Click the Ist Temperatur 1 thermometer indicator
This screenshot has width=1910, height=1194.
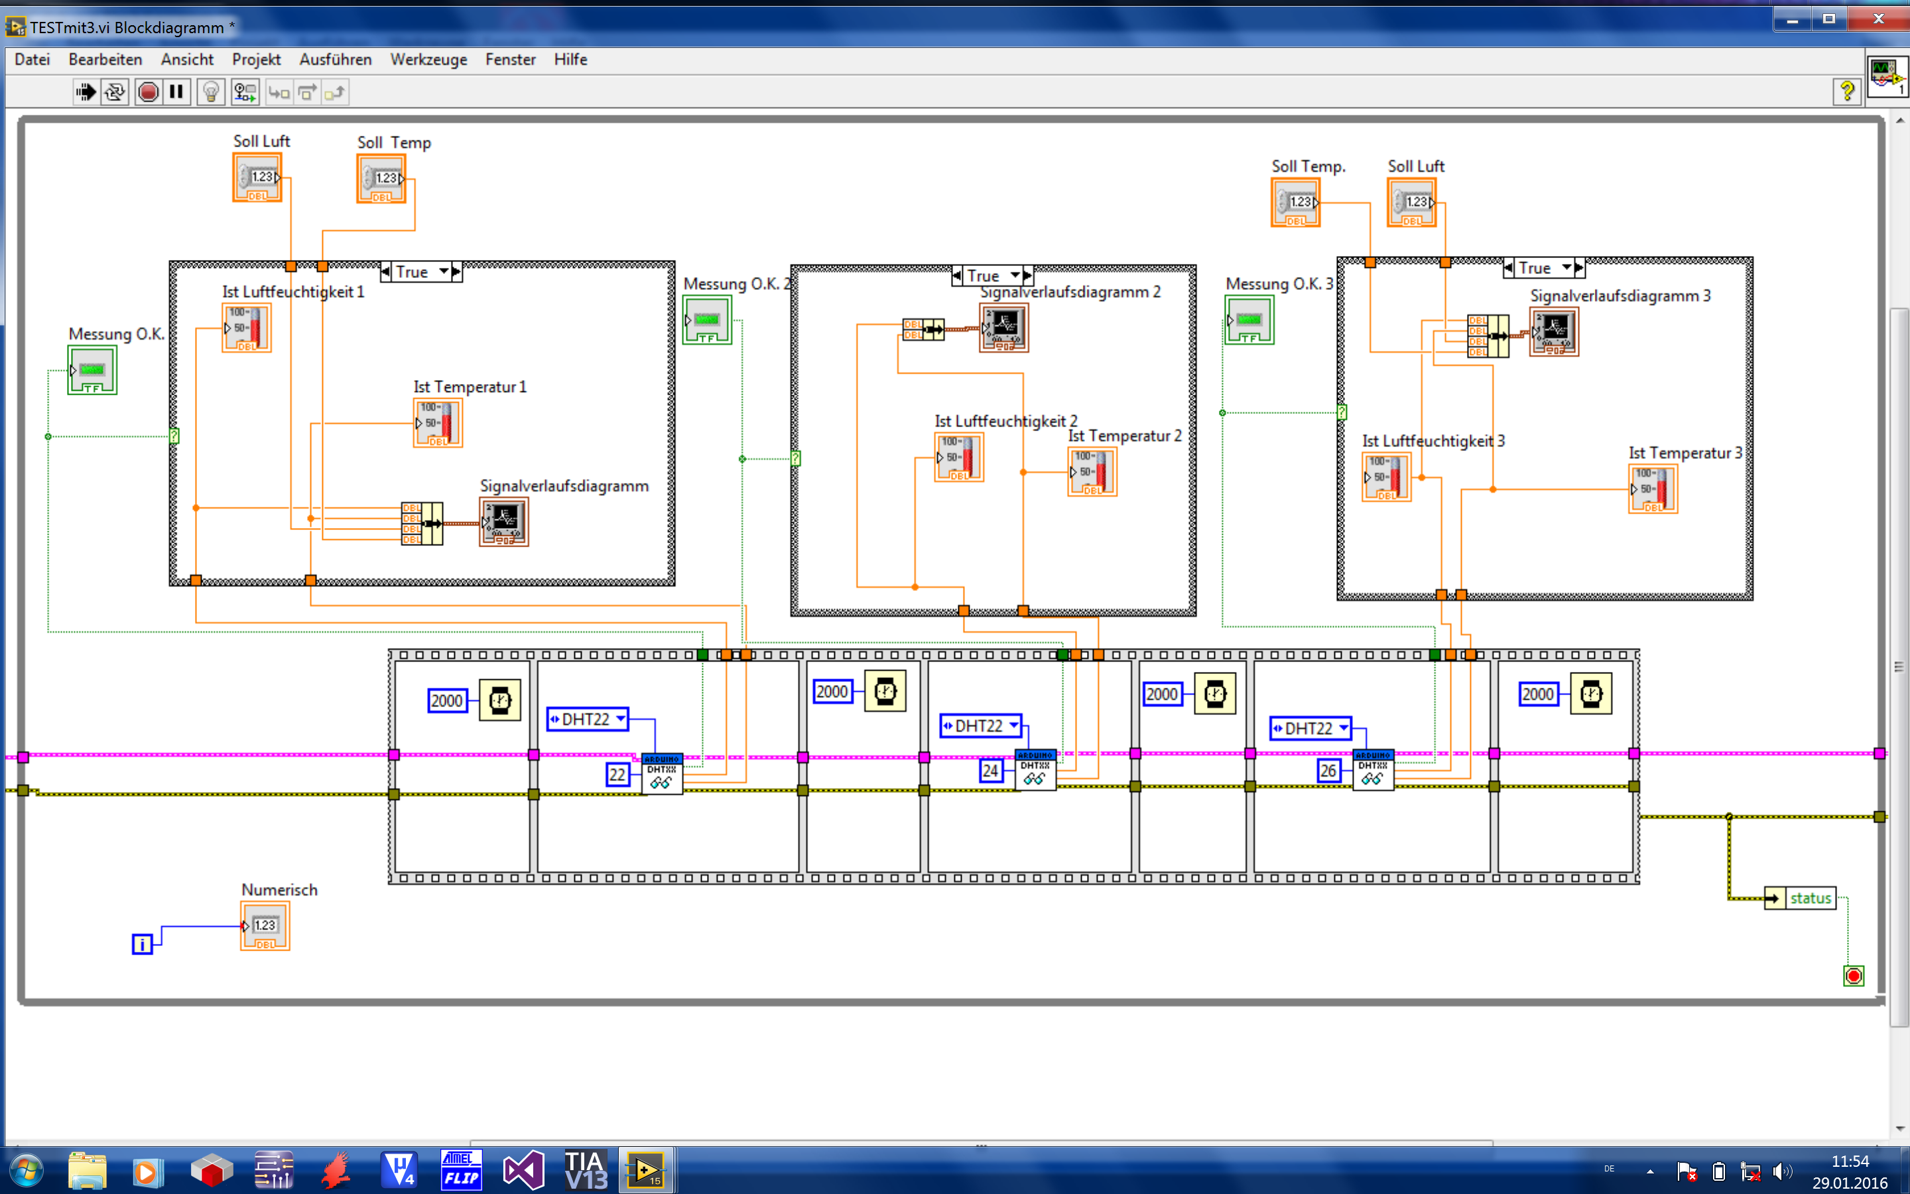click(x=437, y=423)
